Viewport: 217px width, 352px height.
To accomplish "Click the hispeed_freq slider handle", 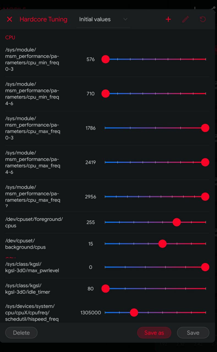I will (x=134, y=313).
